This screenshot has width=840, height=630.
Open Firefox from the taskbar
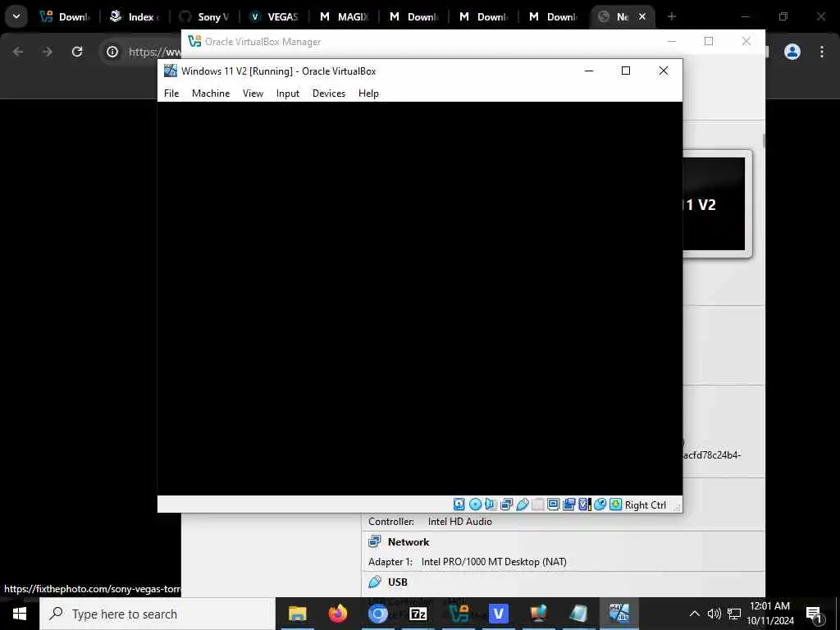[337, 614]
